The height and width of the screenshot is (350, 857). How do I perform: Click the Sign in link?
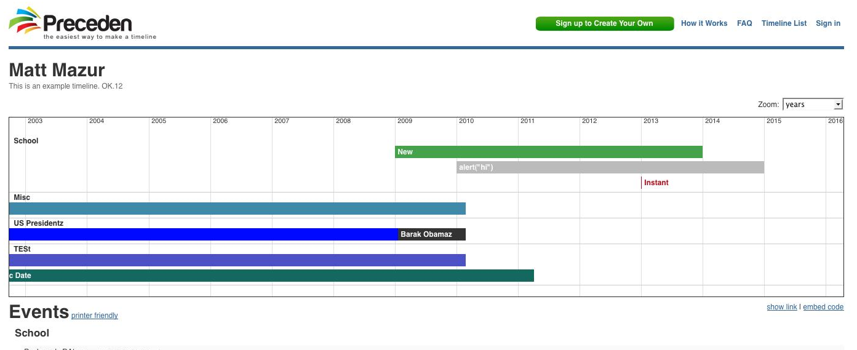coord(827,23)
